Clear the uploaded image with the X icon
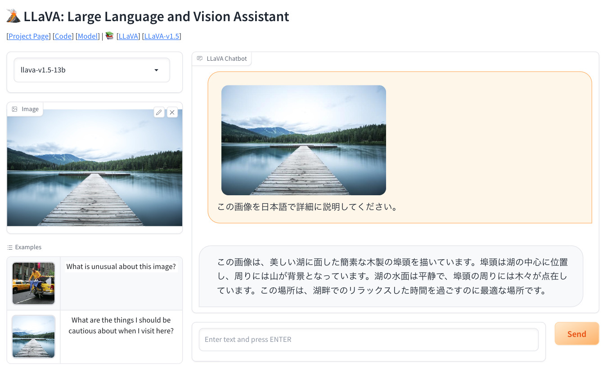The height and width of the screenshot is (368, 607). pos(172,112)
